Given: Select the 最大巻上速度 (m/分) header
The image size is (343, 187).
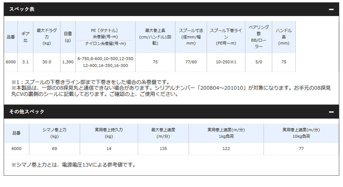Looking at the screenshot, I should (x=163, y=133).
